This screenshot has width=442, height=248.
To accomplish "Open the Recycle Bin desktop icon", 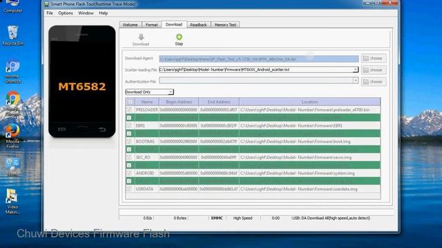I will point(12,35).
